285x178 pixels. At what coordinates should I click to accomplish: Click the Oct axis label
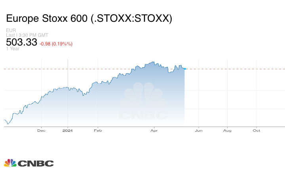[x=256, y=130]
